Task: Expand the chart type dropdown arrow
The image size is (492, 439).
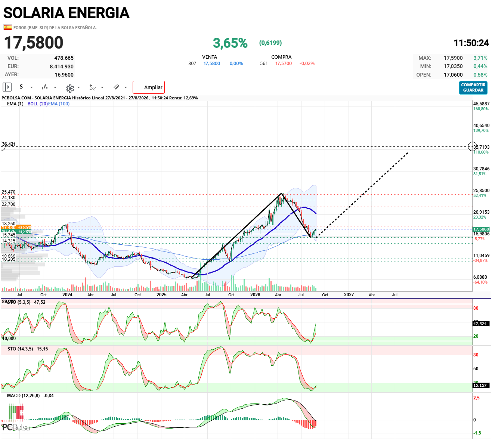Action: (55, 87)
